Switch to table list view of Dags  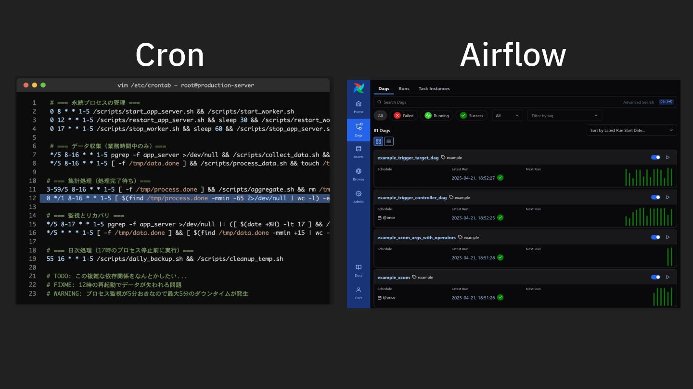(x=389, y=141)
